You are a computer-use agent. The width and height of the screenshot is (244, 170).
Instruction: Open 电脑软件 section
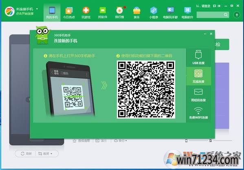click(187, 13)
